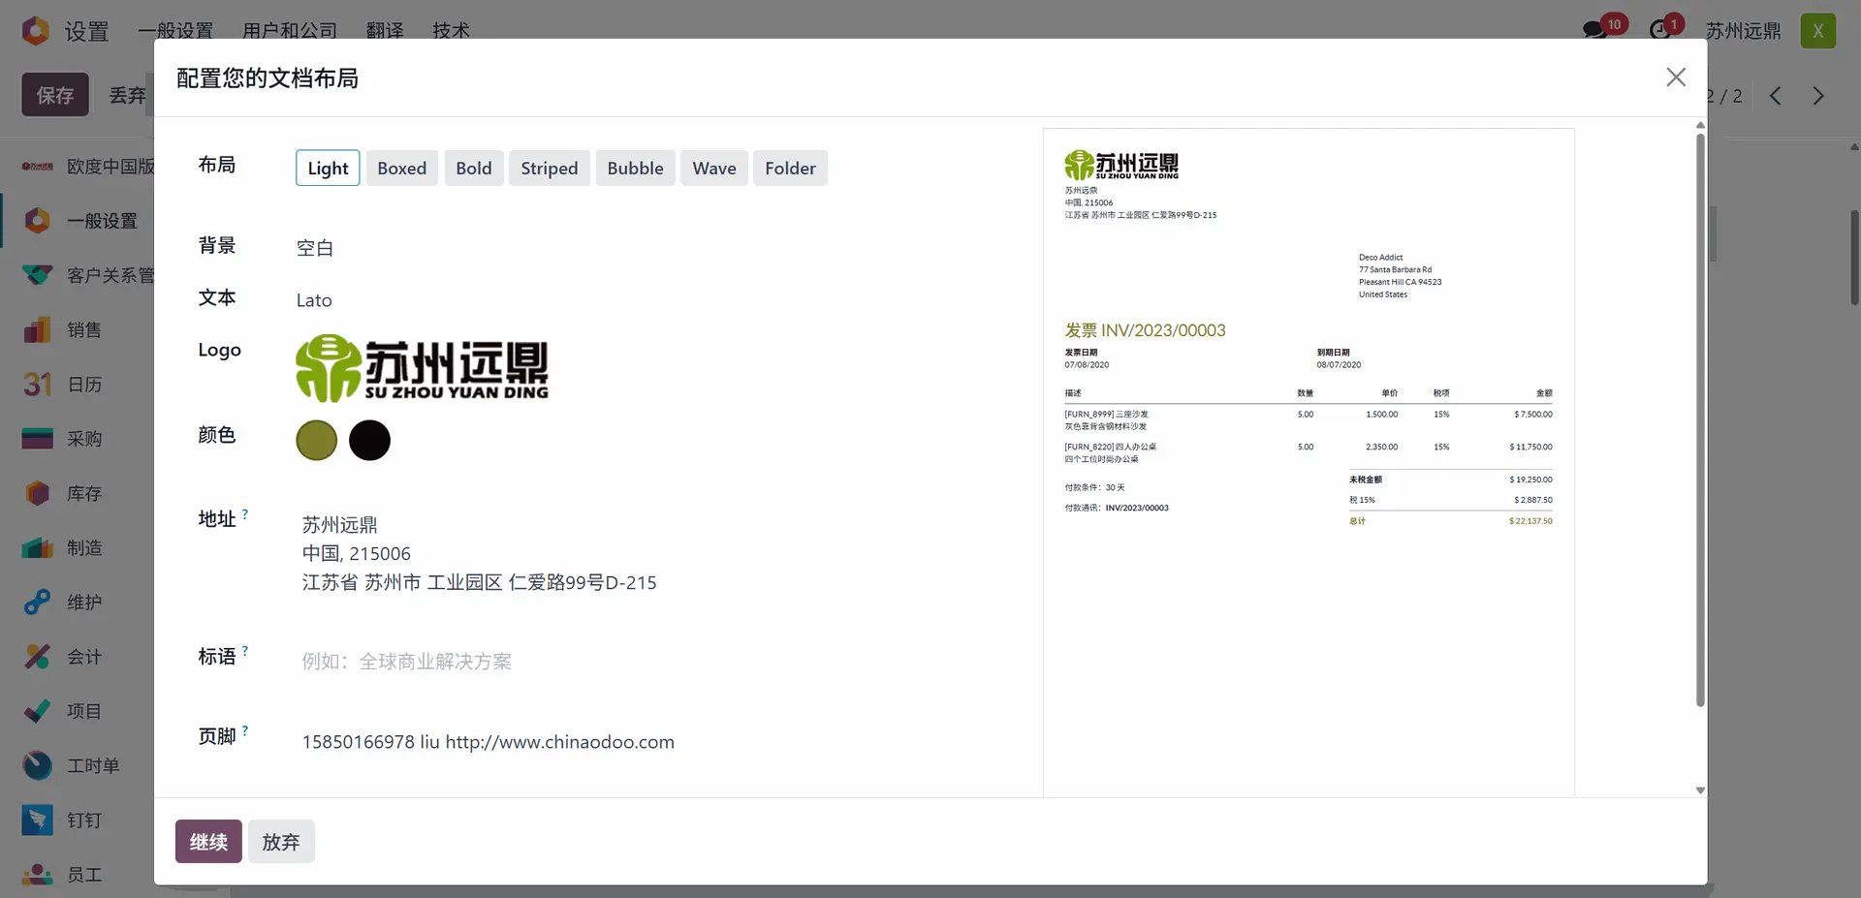Screen dimensions: 1861x898
Task: Open the Calendar app icon
Action: coord(37,385)
